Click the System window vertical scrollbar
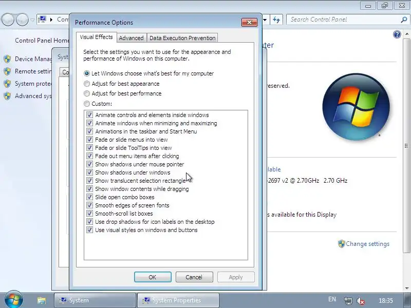The width and height of the screenshot is (411, 308). click(x=406, y=145)
